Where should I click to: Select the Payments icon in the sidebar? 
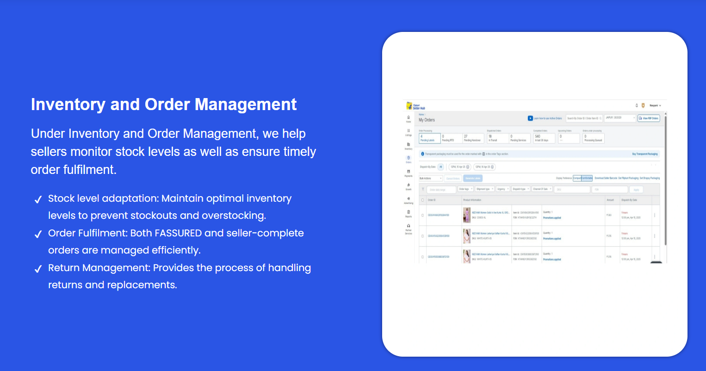pos(409,173)
